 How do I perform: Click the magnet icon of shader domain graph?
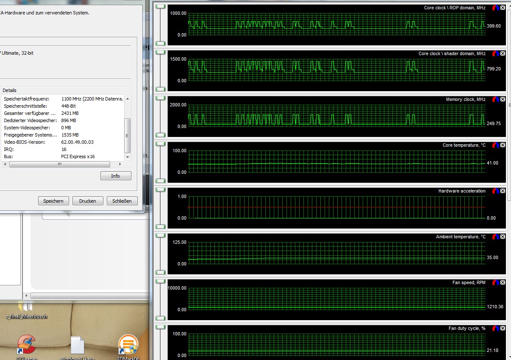click(x=495, y=53)
